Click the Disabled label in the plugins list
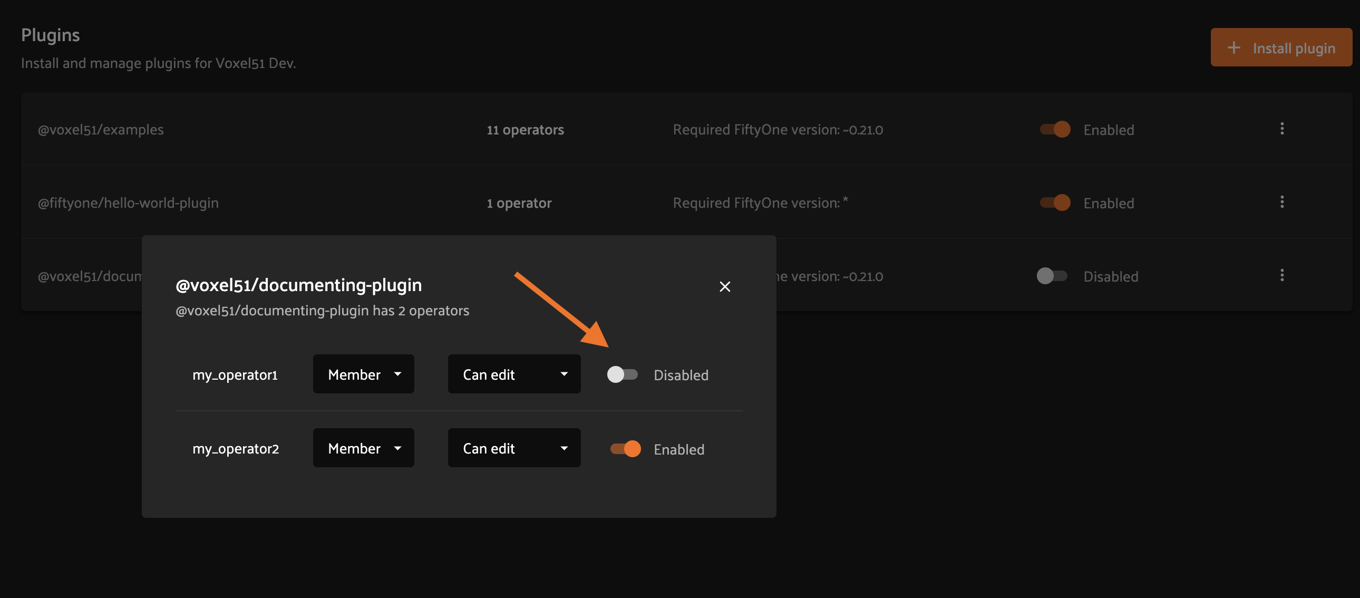This screenshot has height=598, width=1360. click(x=1111, y=276)
